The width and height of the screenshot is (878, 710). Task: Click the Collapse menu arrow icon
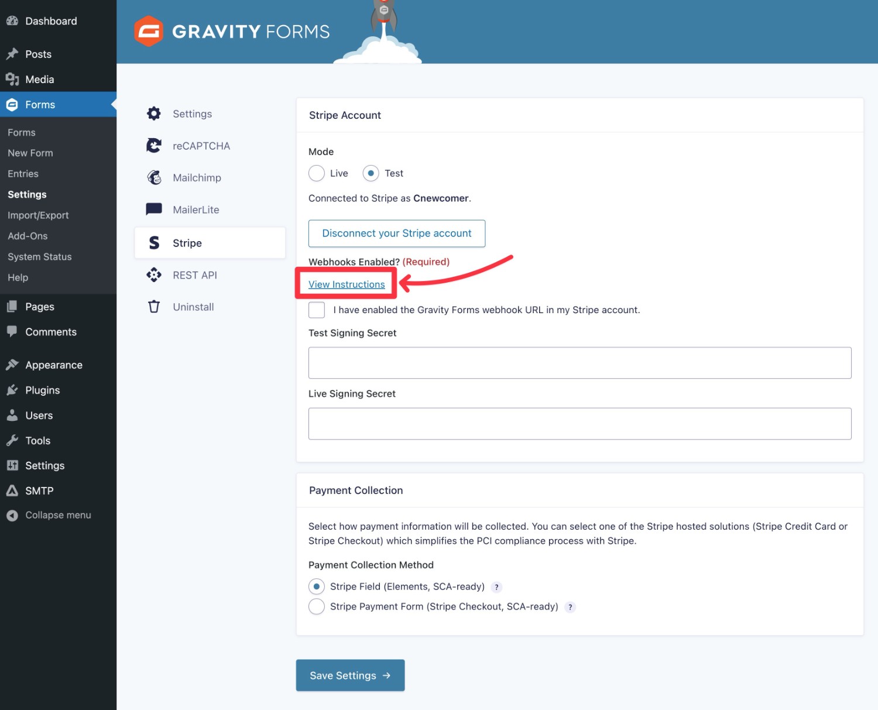pyautogui.click(x=12, y=515)
